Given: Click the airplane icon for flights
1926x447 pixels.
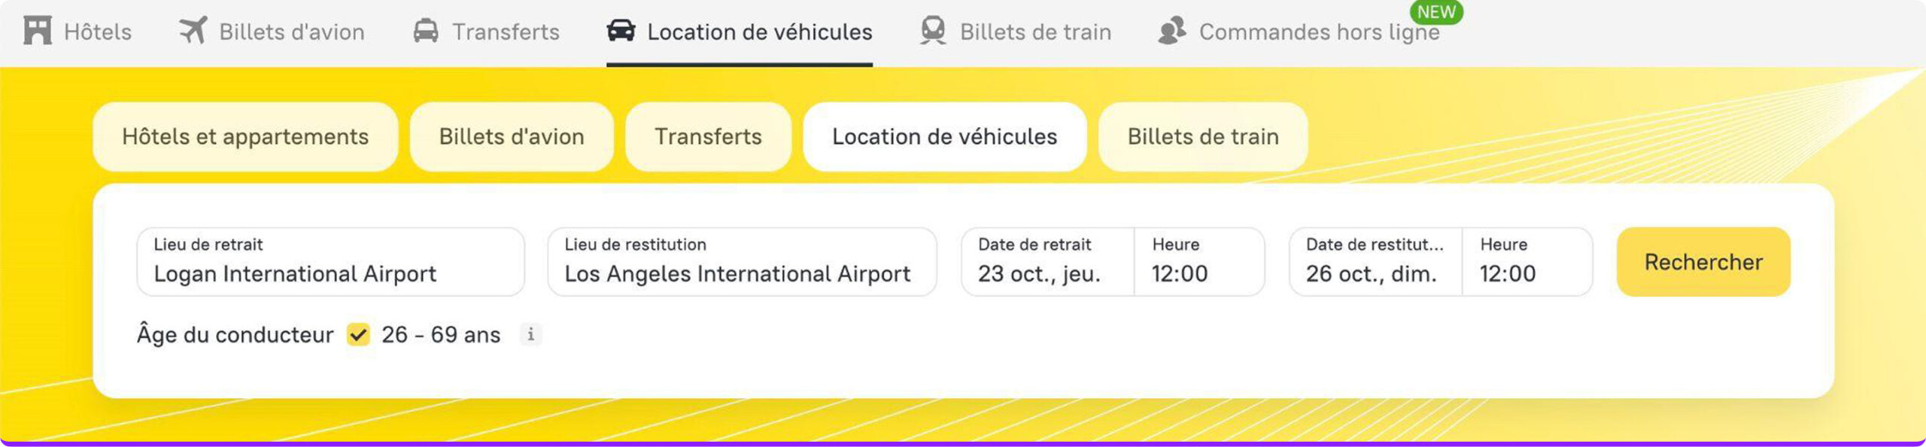Looking at the screenshot, I should click(x=193, y=31).
